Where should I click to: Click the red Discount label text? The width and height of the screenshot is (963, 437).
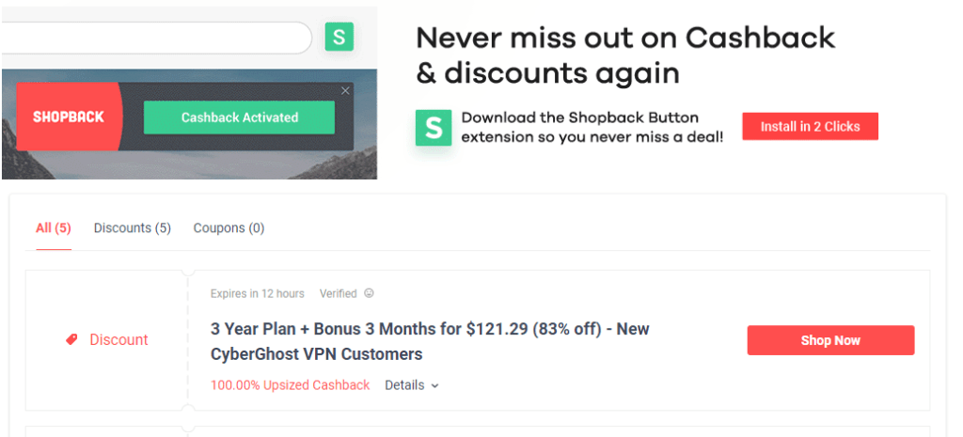118,340
